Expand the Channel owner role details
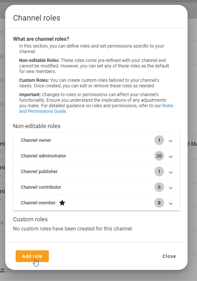This screenshot has height=281, width=197. tap(171, 140)
